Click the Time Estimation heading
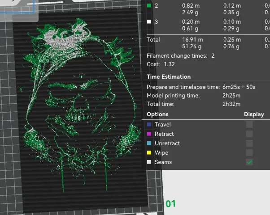 [169, 77]
